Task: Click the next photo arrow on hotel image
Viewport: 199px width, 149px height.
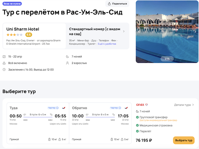Action: click(x=195, y=32)
